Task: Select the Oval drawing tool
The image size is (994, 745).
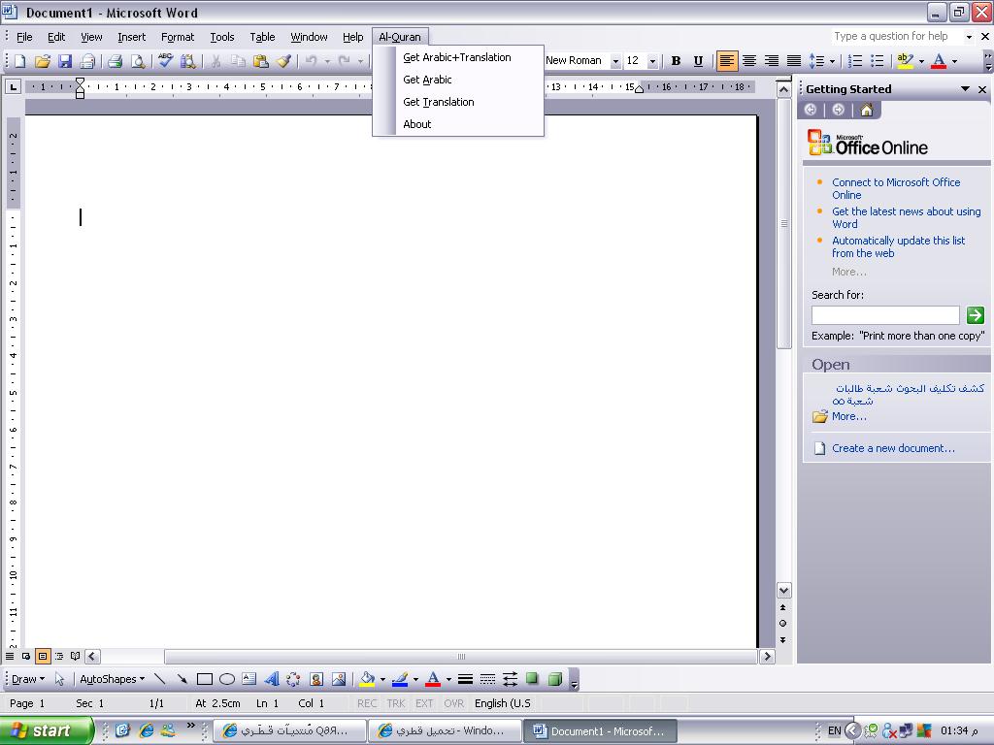Action: 227,679
